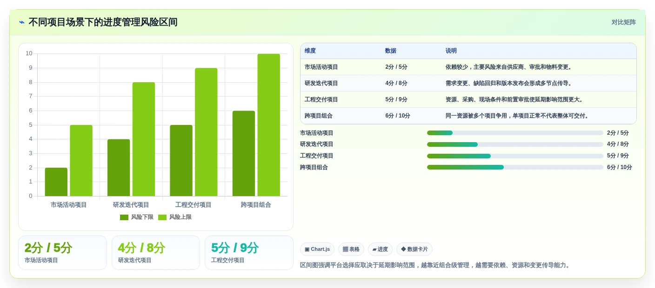Click the 数据 column header
Screen dimensions: 655x288
[391, 51]
